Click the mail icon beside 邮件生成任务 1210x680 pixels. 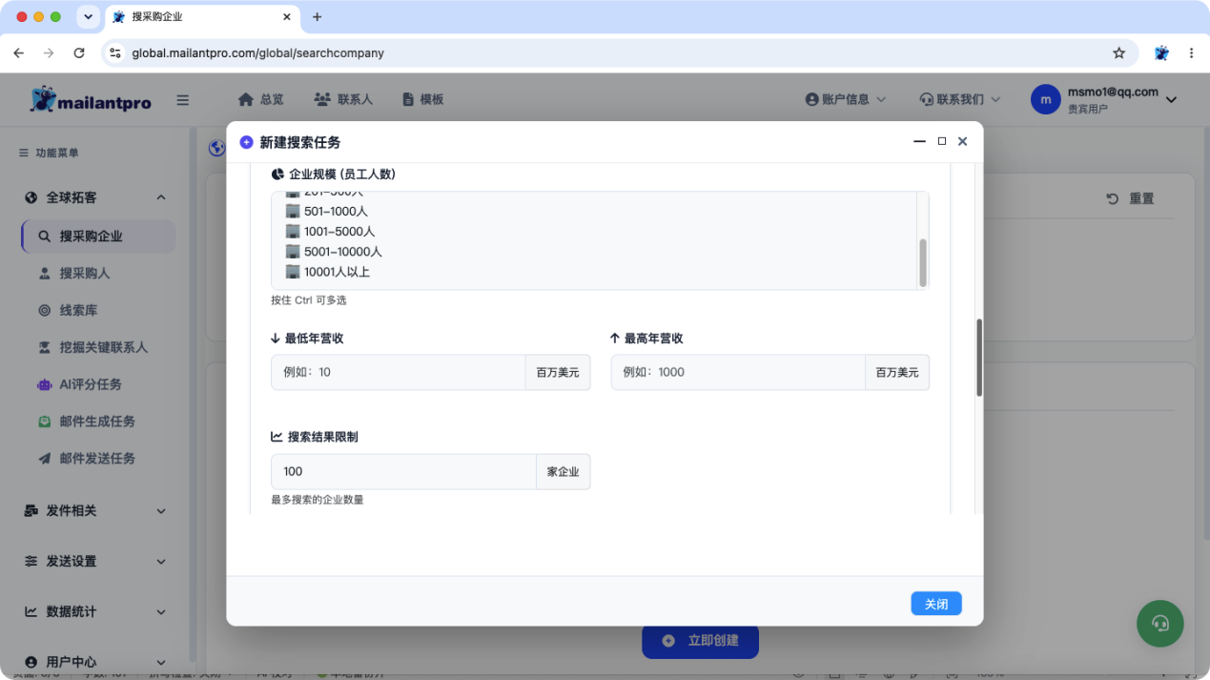click(44, 422)
